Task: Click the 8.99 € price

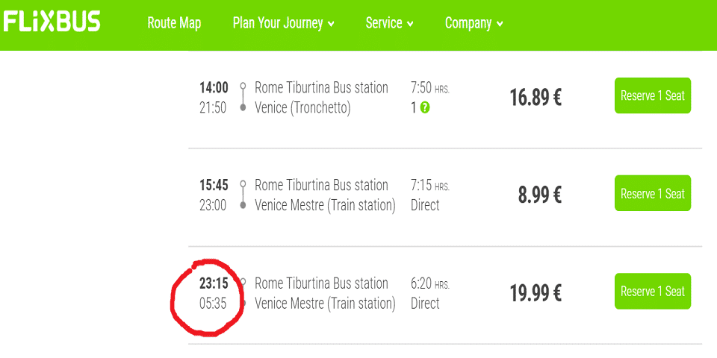Action: click(x=540, y=195)
